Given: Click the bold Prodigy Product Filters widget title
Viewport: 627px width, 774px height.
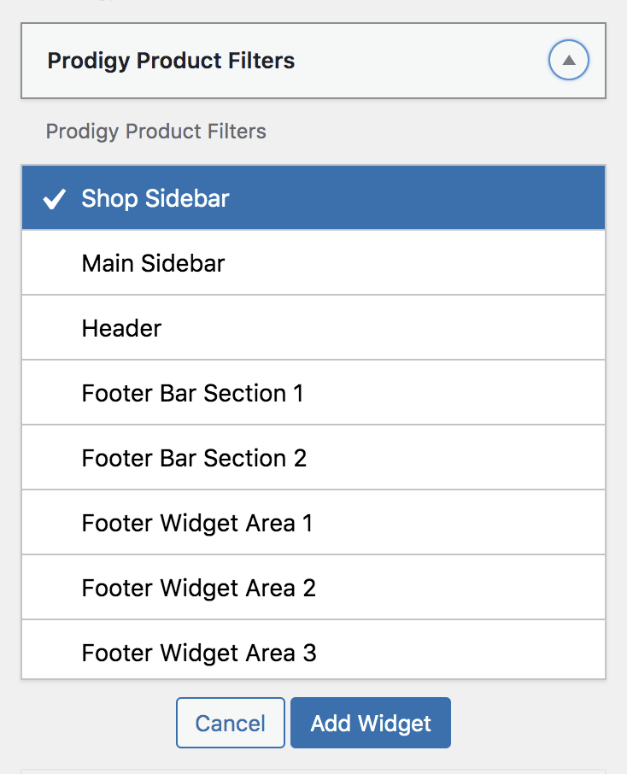Looking at the screenshot, I should (171, 61).
